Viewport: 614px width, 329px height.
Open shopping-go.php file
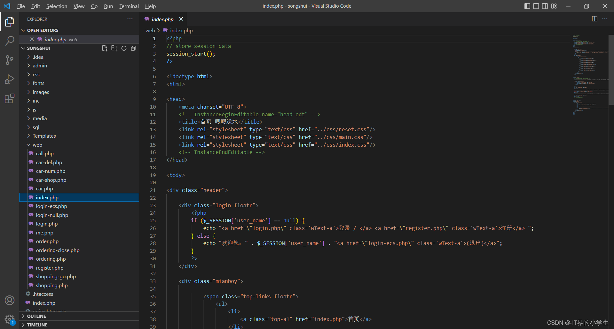point(79,277)
